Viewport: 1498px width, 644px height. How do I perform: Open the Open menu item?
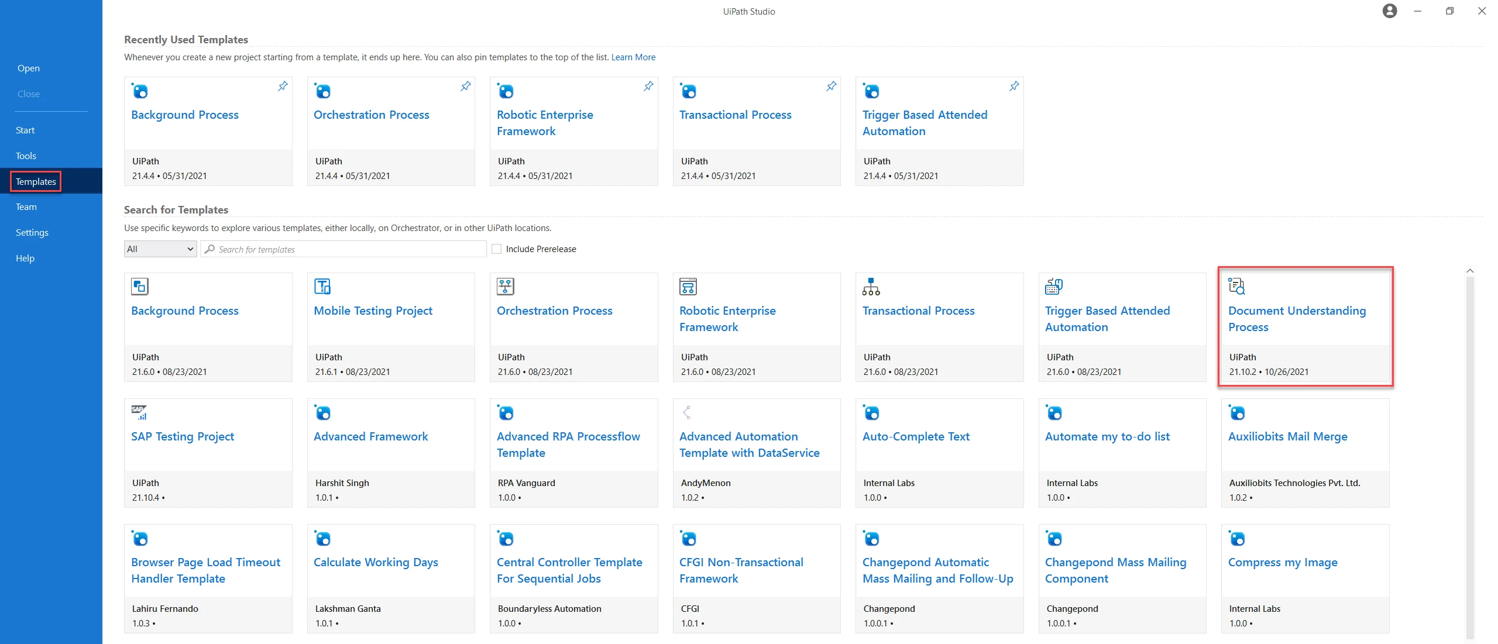point(29,68)
